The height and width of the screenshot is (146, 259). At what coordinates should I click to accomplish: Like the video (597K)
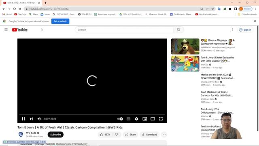tap(105, 135)
